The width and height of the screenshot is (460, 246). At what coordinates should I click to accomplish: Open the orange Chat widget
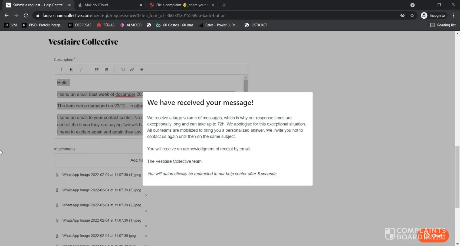point(433,236)
